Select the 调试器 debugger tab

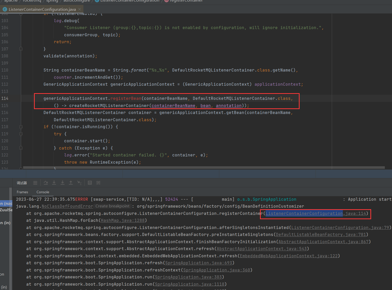coord(22,183)
